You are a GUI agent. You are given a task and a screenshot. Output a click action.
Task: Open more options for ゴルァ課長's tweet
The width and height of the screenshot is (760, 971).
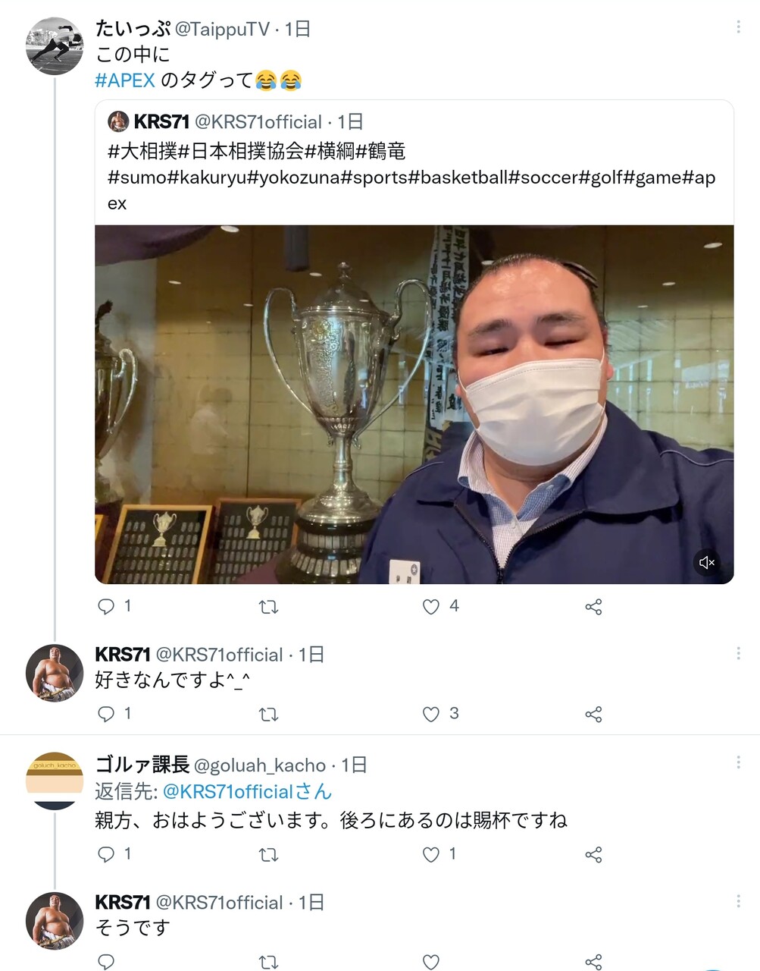738,763
